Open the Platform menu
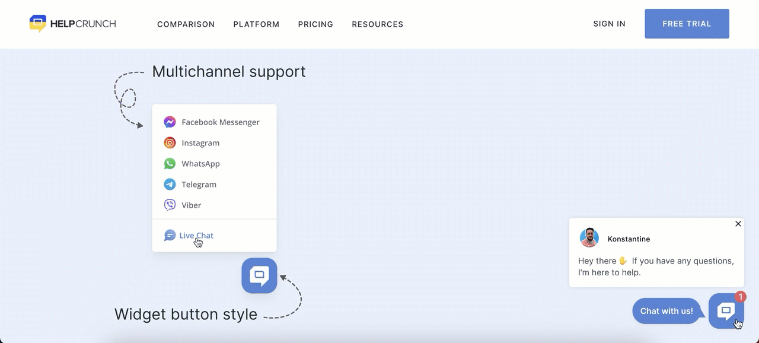The width and height of the screenshot is (759, 343). [256, 24]
